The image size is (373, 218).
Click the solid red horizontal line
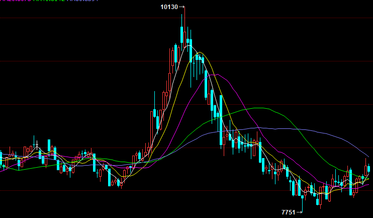[151, 191]
